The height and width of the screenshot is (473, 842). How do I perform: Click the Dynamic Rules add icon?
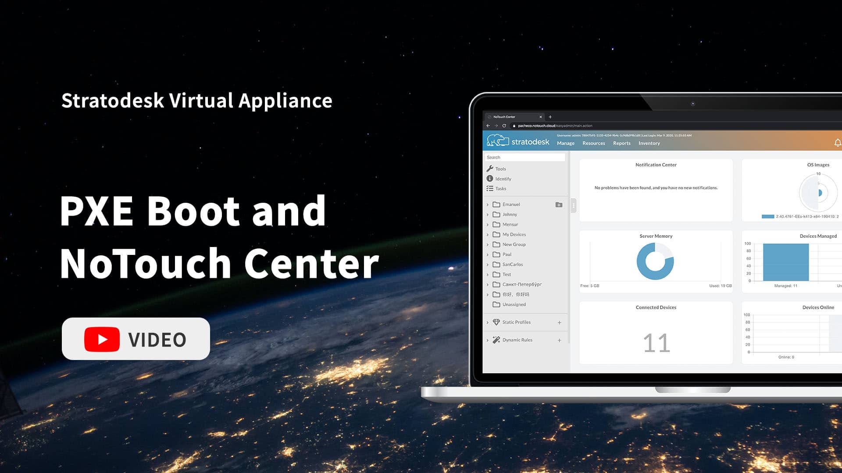point(559,339)
